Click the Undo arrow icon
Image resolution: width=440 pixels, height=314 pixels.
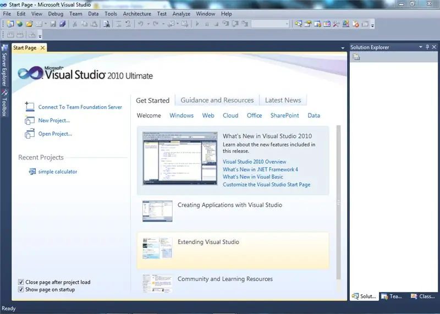(x=141, y=24)
